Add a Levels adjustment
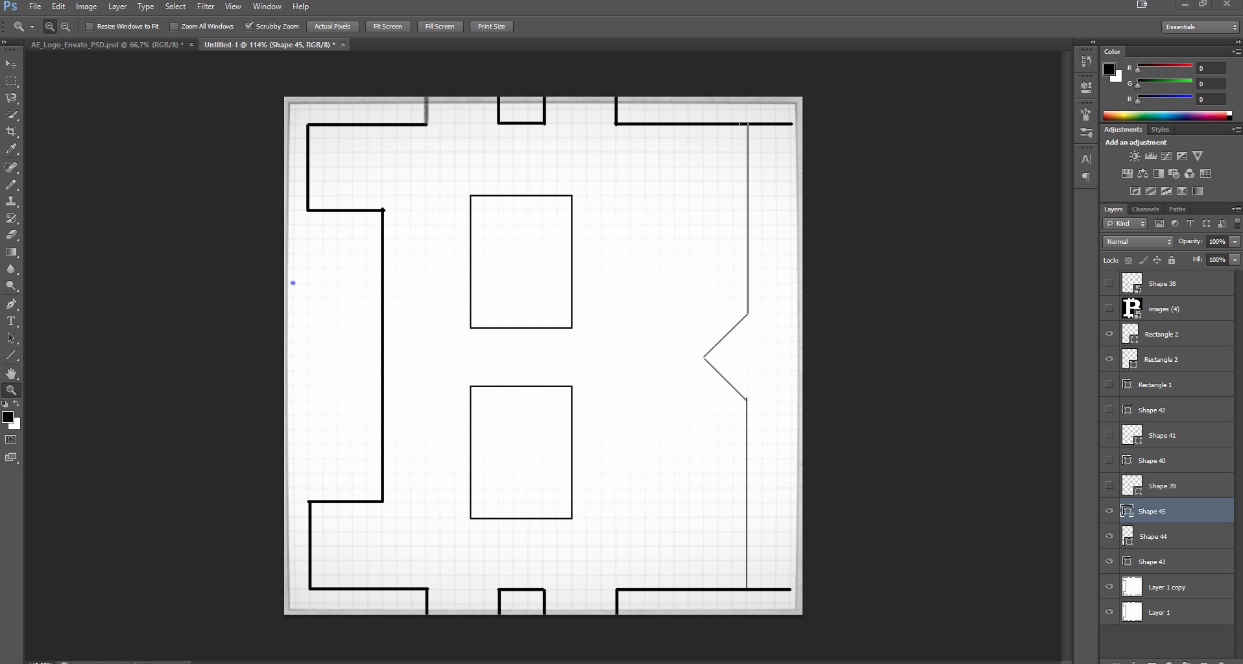 1150,156
